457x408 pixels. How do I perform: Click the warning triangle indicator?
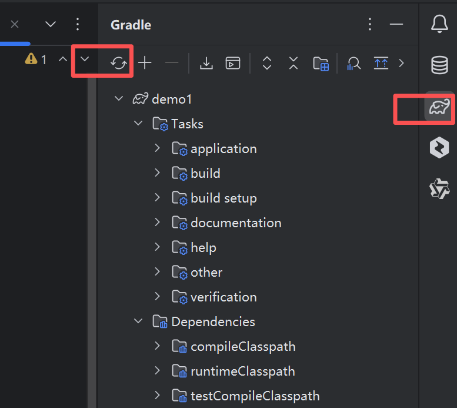pyautogui.click(x=31, y=59)
